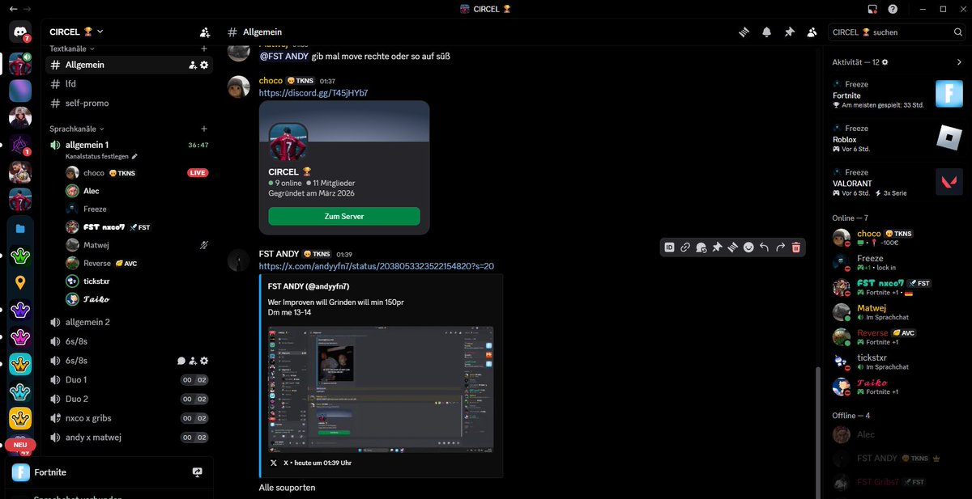Open the help question mark icon

pos(893,9)
